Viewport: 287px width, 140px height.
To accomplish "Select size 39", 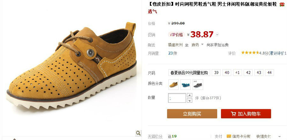I will tap(216, 73).
